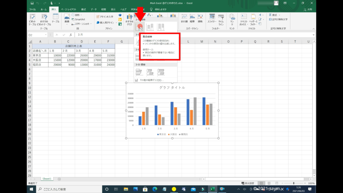This screenshot has width=343, height=193.
Task: Collapse the ribbon with the chevron
Action: tap(313, 29)
